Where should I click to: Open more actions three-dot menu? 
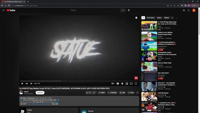coord(137,93)
